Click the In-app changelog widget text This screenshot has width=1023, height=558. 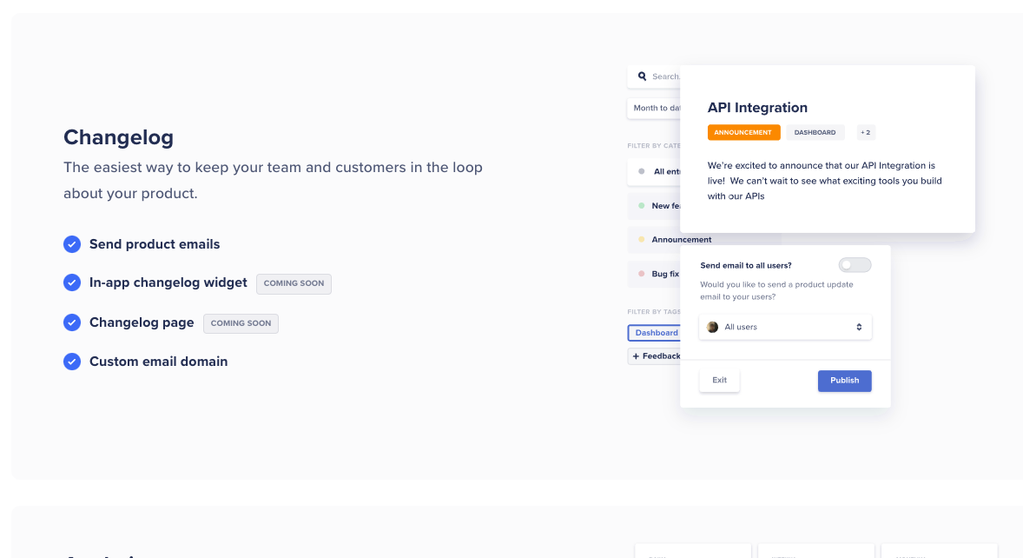168,282
